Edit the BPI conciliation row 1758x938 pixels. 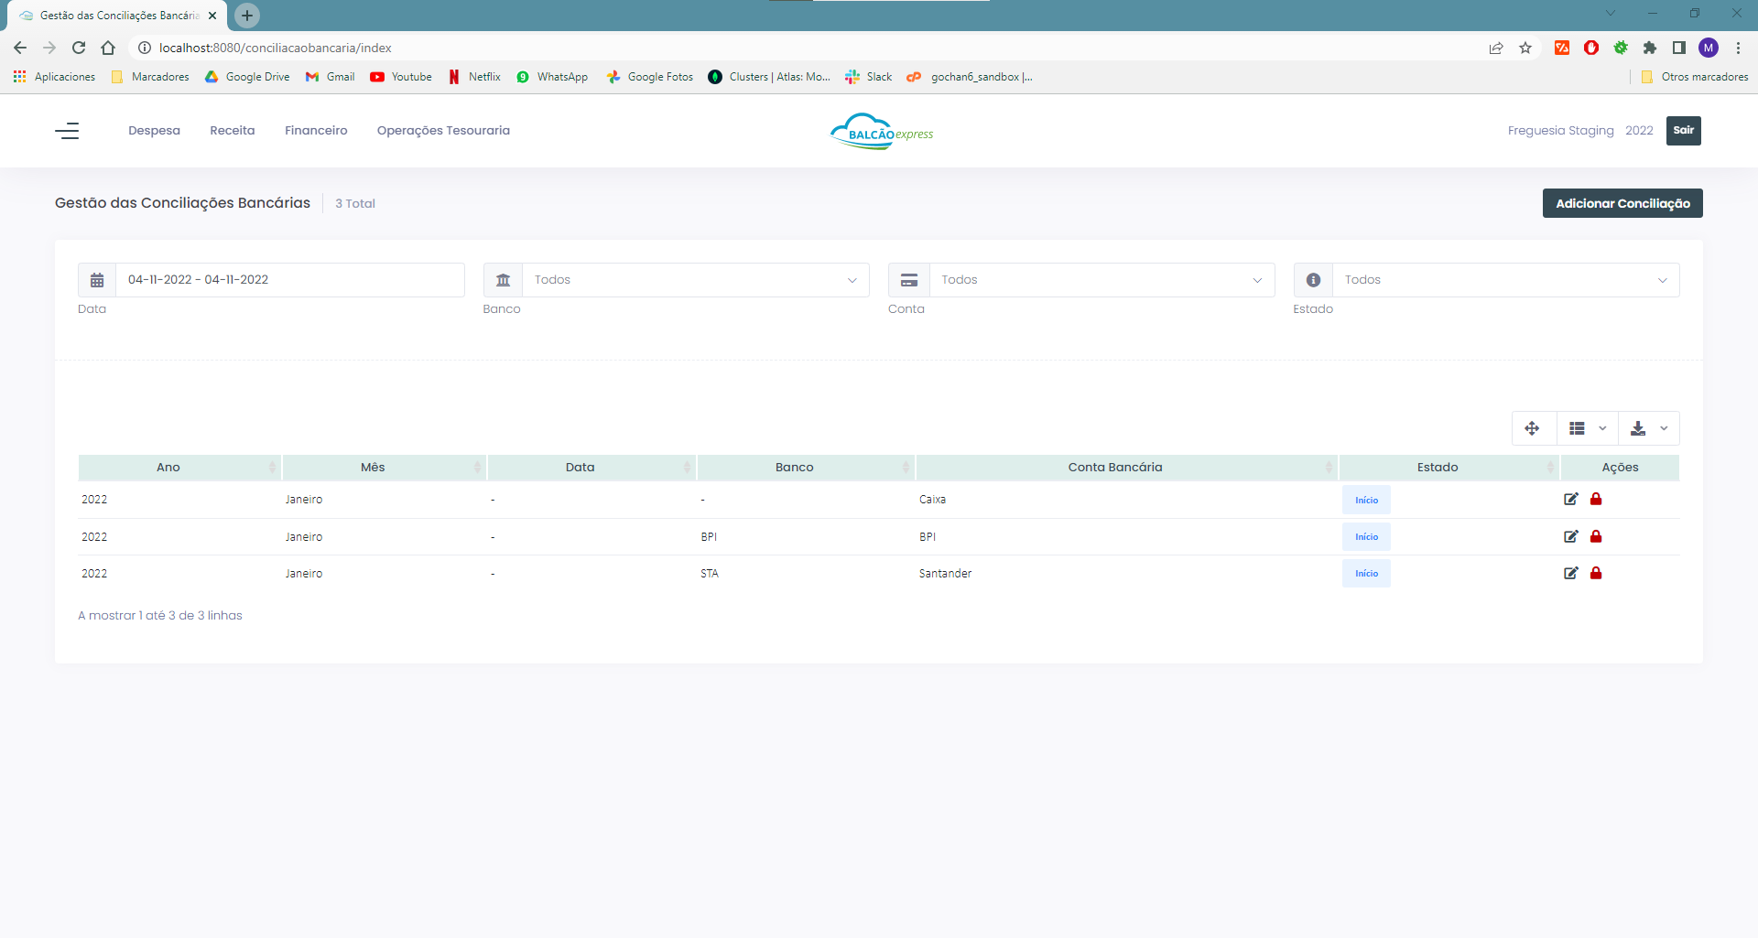point(1571,536)
